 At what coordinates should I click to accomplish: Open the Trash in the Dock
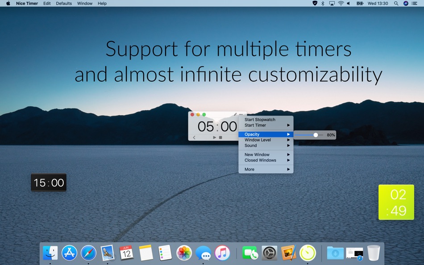374,253
